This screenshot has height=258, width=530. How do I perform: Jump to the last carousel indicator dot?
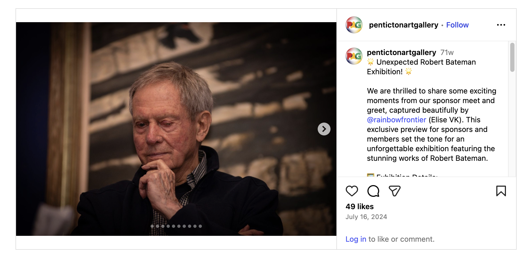click(x=200, y=226)
